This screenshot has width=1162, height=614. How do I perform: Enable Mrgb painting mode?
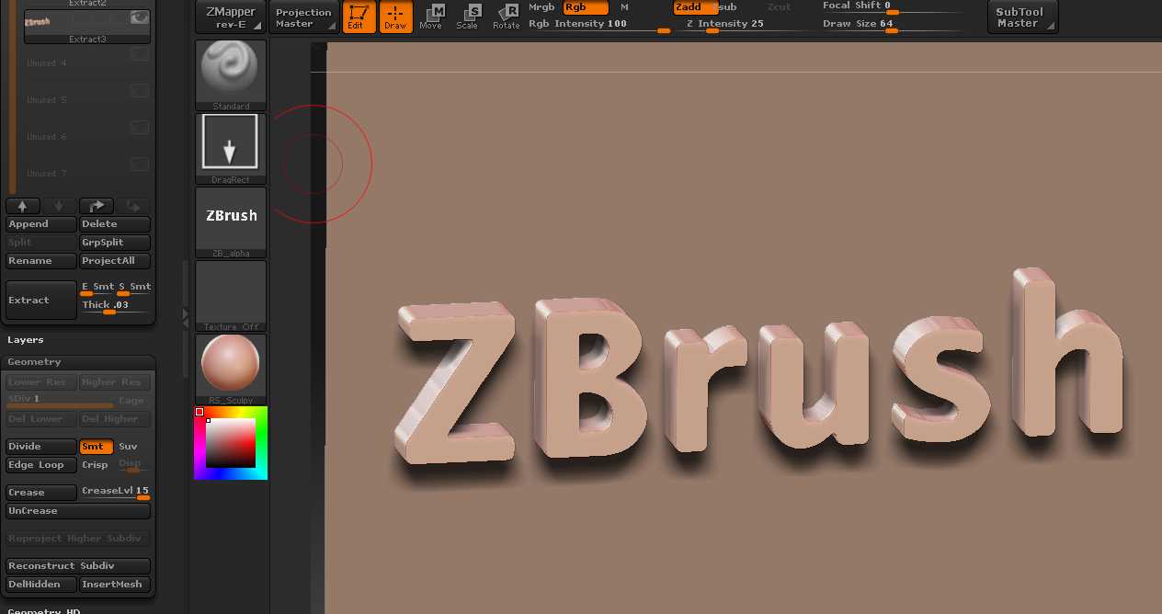(541, 7)
